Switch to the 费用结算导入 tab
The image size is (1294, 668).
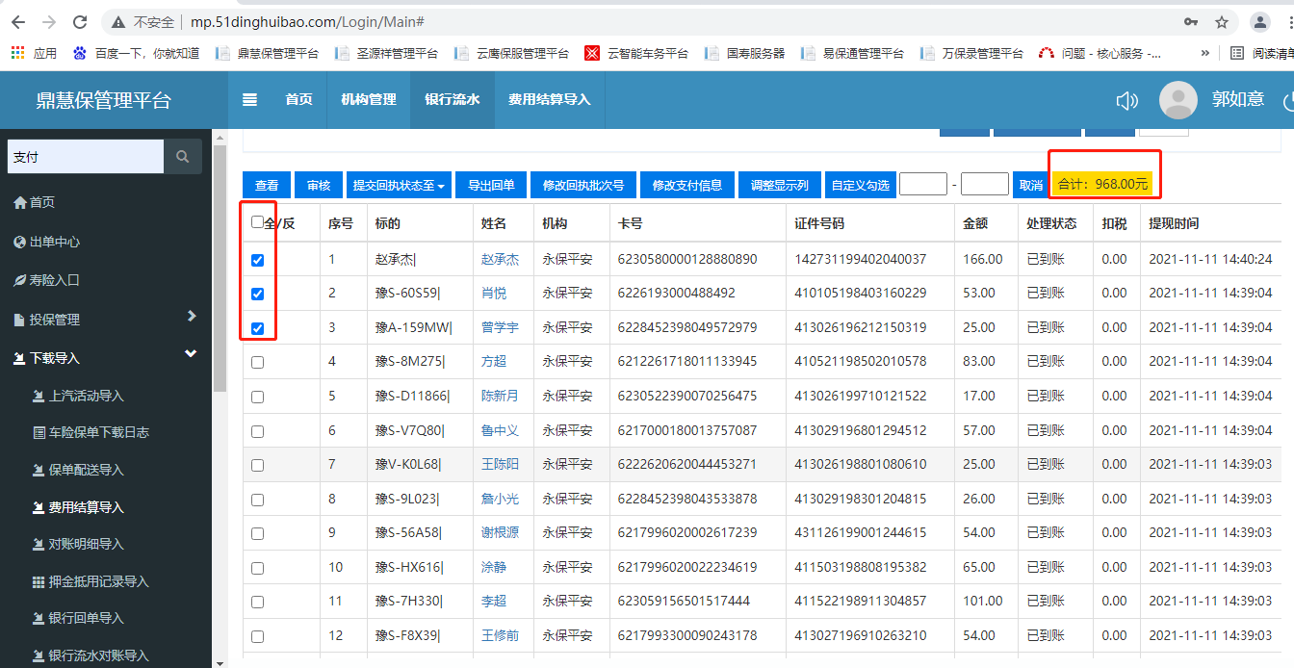(549, 99)
